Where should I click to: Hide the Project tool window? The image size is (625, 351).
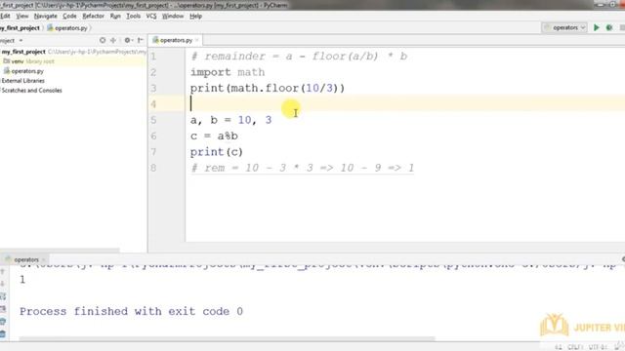(141, 40)
